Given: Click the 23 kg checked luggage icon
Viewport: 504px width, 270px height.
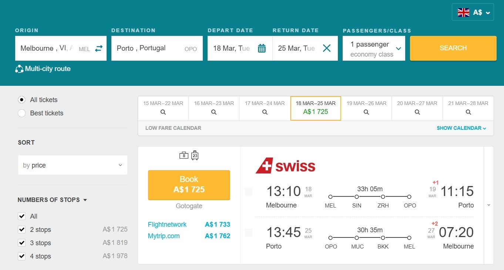Looking at the screenshot, I should pyautogui.click(x=195, y=156).
